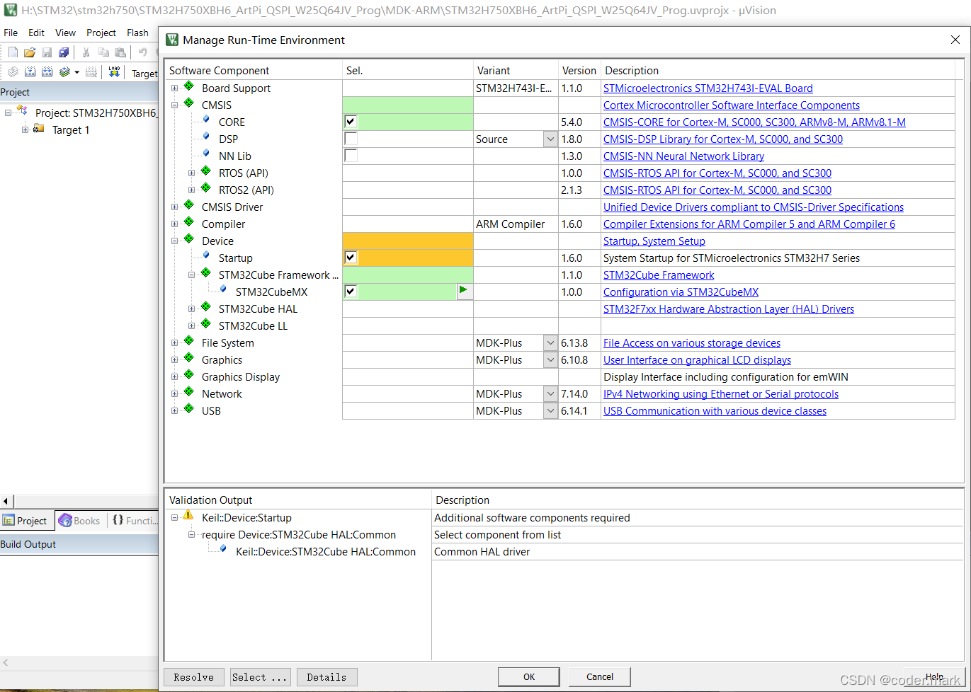Open the Edit menu
Screen dimensions: 971x692
point(36,33)
